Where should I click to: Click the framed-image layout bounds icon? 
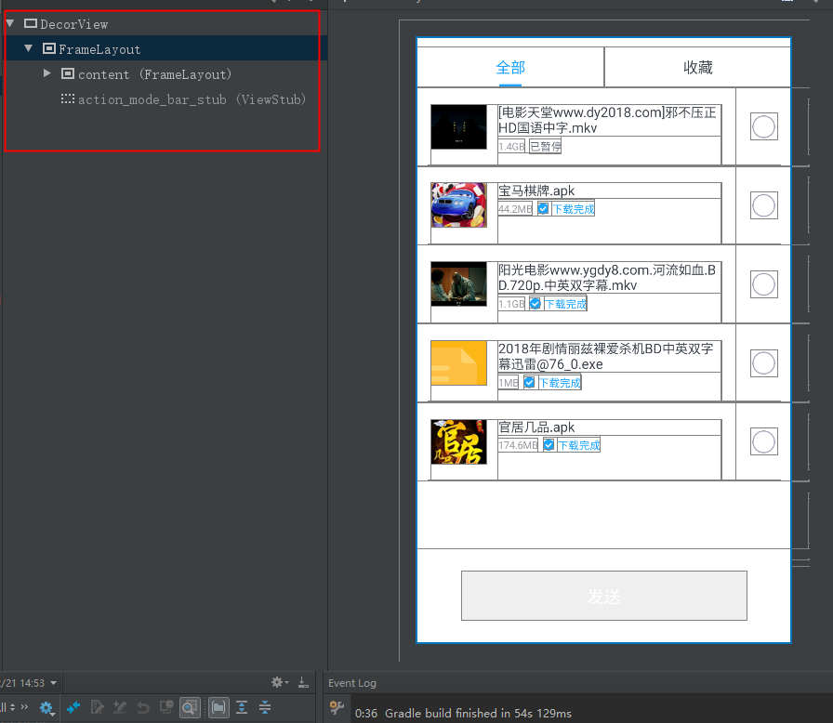218,708
